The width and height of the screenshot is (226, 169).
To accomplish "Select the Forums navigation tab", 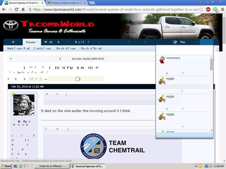I will coord(32,42).
